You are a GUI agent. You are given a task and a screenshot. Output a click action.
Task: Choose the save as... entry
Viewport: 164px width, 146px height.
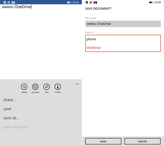tap(11, 118)
